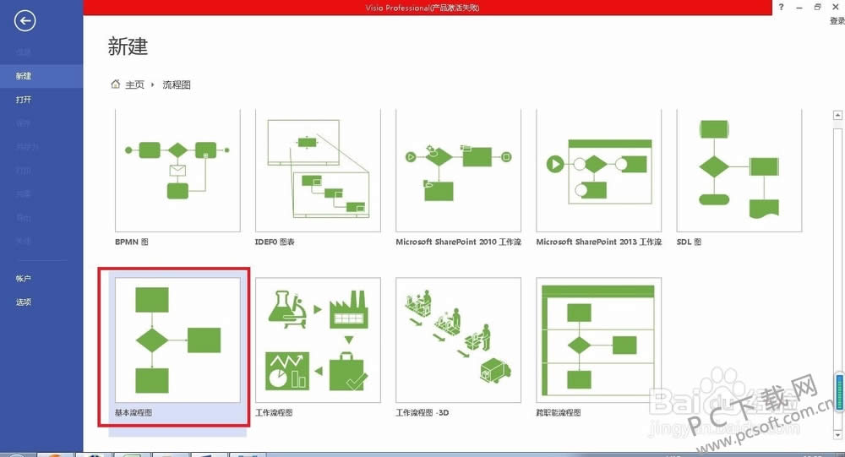Pick the 工作流程图 -3D template

point(458,340)
